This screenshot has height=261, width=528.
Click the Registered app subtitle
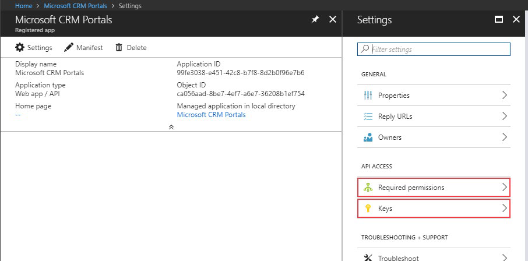coord(35,30)
